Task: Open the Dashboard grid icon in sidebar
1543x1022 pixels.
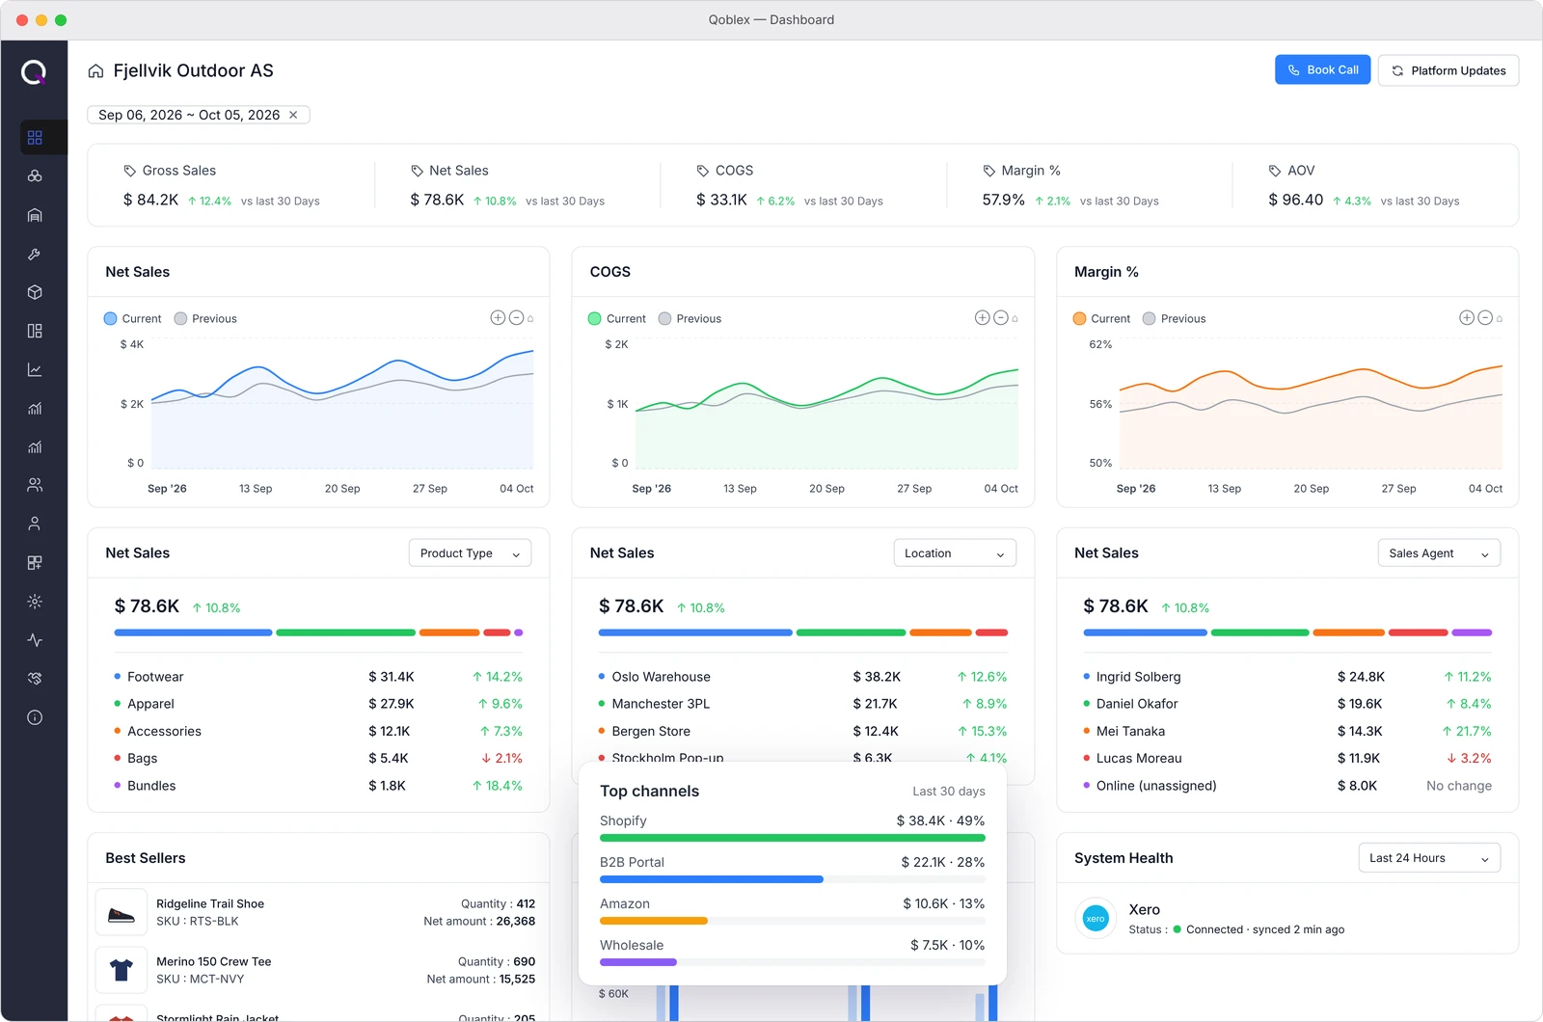Action: point(35,138)
